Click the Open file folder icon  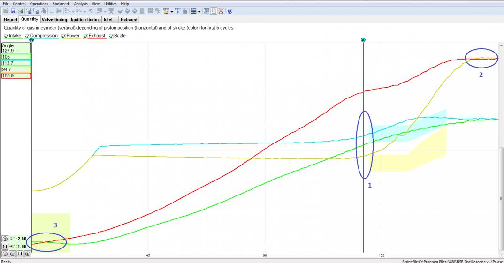click(6, 11)
